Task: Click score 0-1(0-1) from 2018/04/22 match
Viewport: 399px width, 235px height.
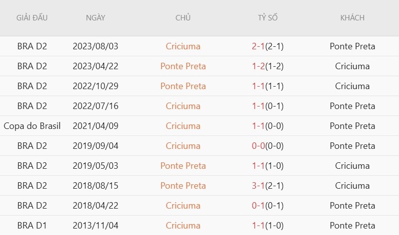Action: [x=268, y=206]
